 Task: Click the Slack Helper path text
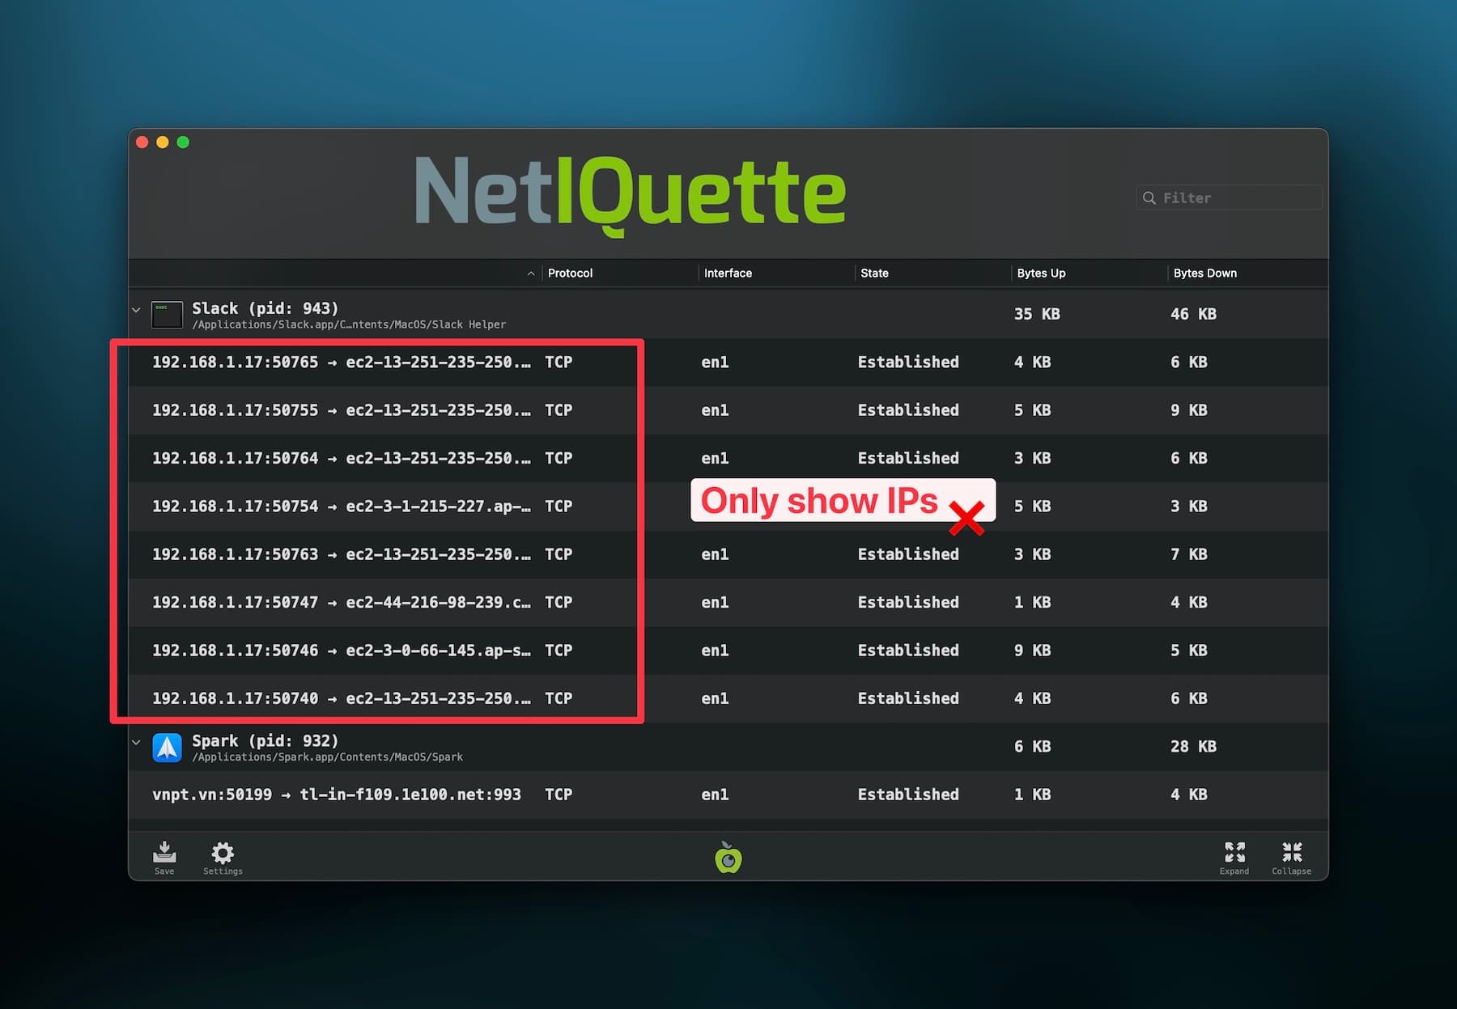349,325
